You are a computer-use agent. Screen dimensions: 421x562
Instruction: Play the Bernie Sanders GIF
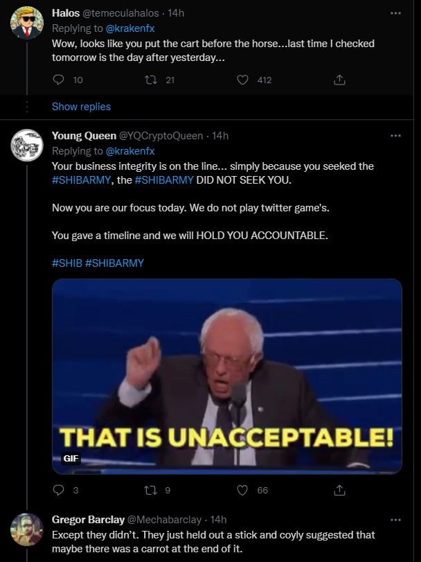[x=227, y=376]
